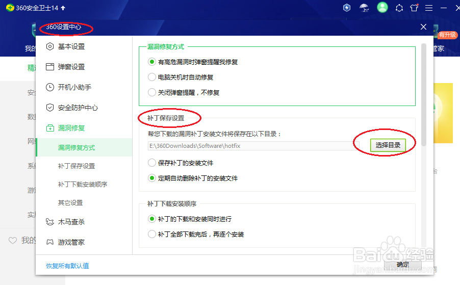The image size is (460, 285).
Task: Click the 弹窗设置 window icon
Action: pos(50,67)
